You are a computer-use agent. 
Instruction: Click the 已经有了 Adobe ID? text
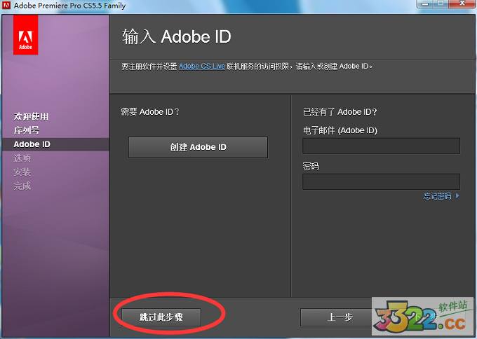tap(340, 112)
